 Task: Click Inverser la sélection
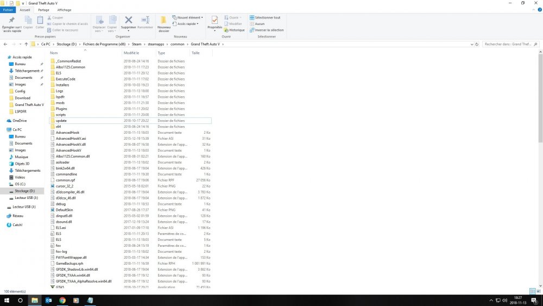coord(267,30)
